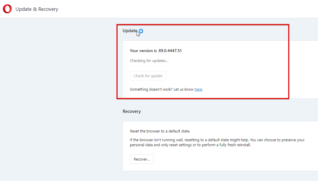
Task: Click the Update section heading
Action: click(130, 31)
